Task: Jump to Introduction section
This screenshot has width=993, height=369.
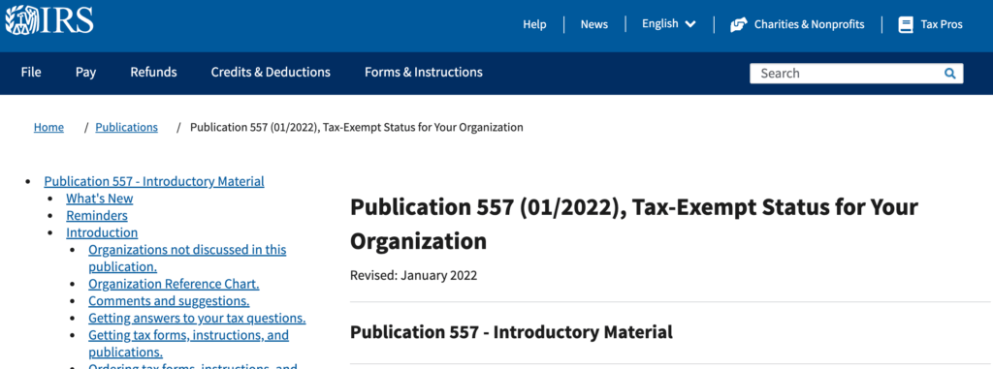Action: [102, 232]
